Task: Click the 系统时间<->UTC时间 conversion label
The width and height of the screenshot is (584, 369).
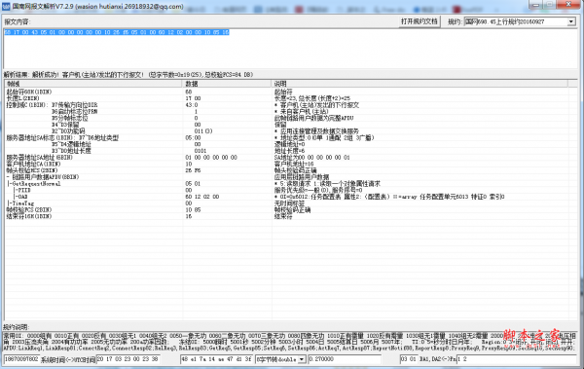Action: pos(68,359)
